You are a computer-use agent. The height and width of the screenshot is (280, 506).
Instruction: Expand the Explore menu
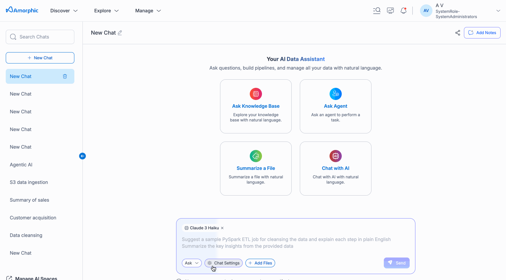tap(106, 10)
